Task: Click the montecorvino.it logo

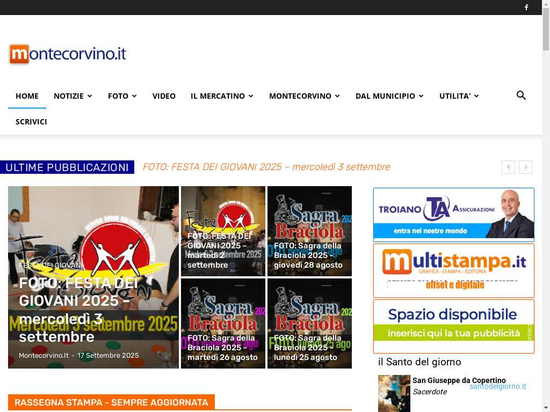Action: [x=68, y=54]
